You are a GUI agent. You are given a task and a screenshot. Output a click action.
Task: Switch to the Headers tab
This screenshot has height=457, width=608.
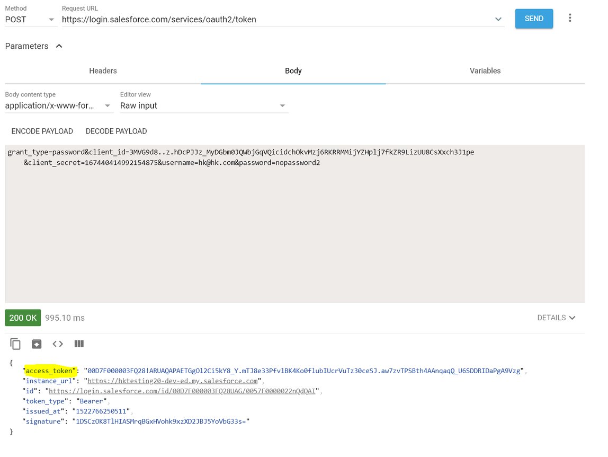tap(103, 71)
